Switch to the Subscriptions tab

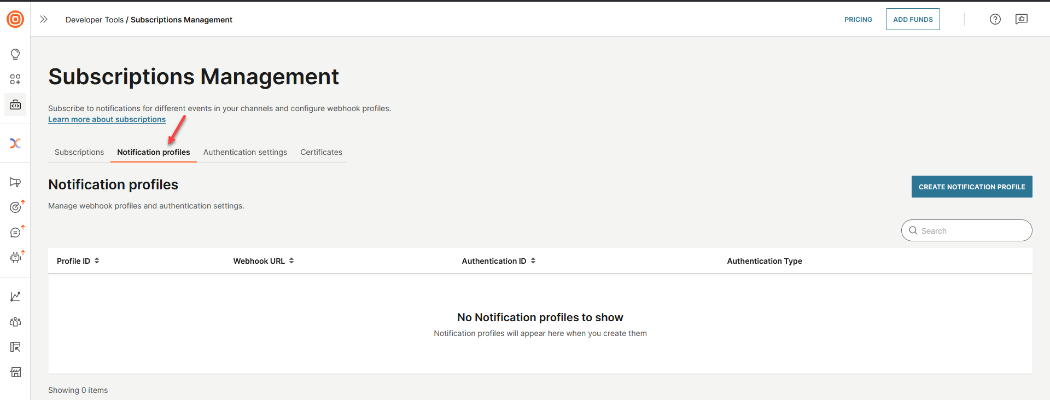click(x=79, y=152)
